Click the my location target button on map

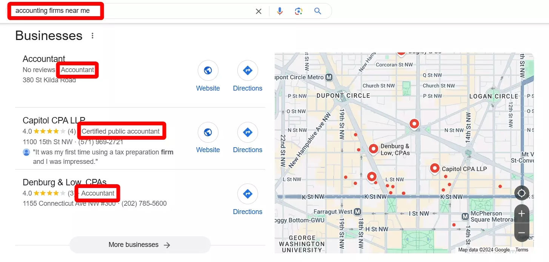(x=521, y=193)
